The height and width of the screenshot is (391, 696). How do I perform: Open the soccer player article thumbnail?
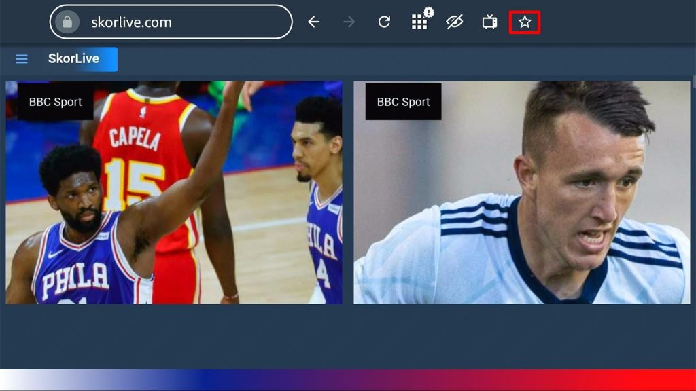tap(522, 192)
